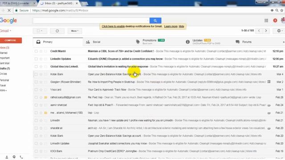The image size is (285, 160).
Task: Open the search options dropdown arrow
Action: [148, 20]
